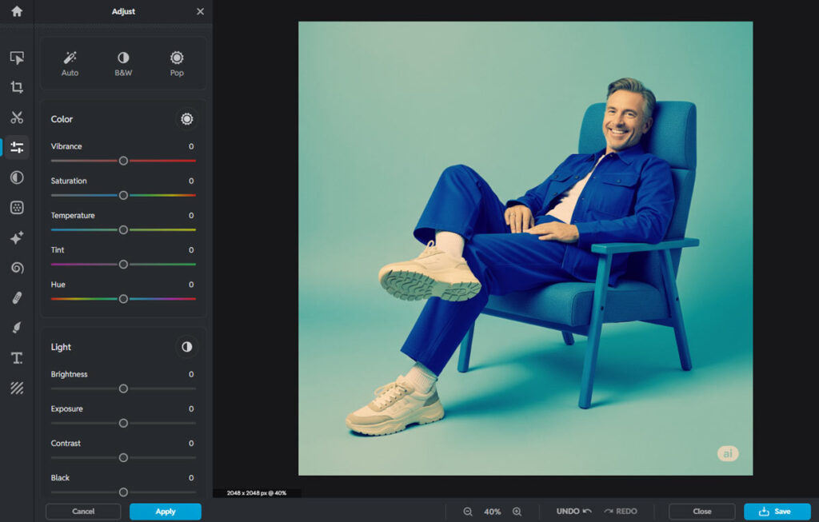Image resolution: width=819 pixels, height=522 pixels.
Task: Open the Retouch heal tool
Action: tap(17, 298)
